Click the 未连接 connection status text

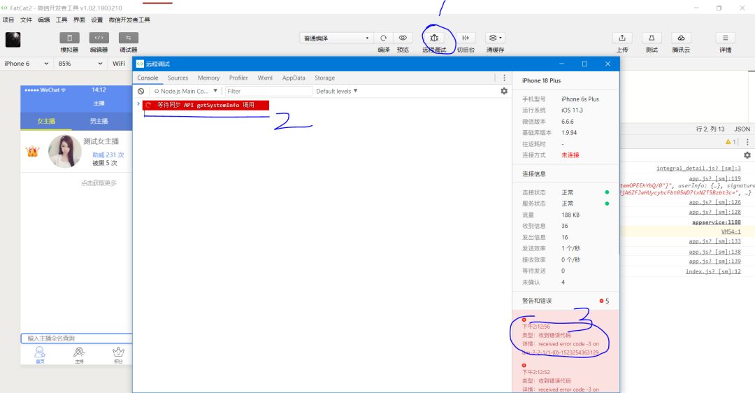[x=570, y=155]
